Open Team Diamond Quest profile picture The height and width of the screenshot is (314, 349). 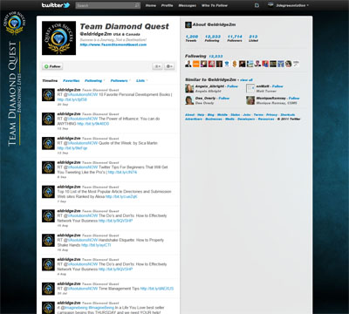click(x=58, y=38)
